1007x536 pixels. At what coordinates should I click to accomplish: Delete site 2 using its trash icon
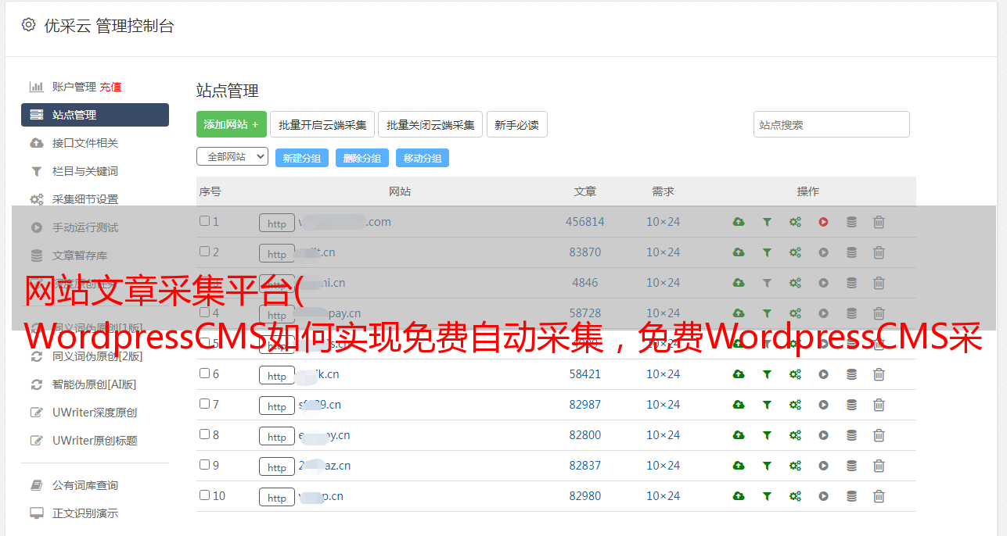[879, 252]
